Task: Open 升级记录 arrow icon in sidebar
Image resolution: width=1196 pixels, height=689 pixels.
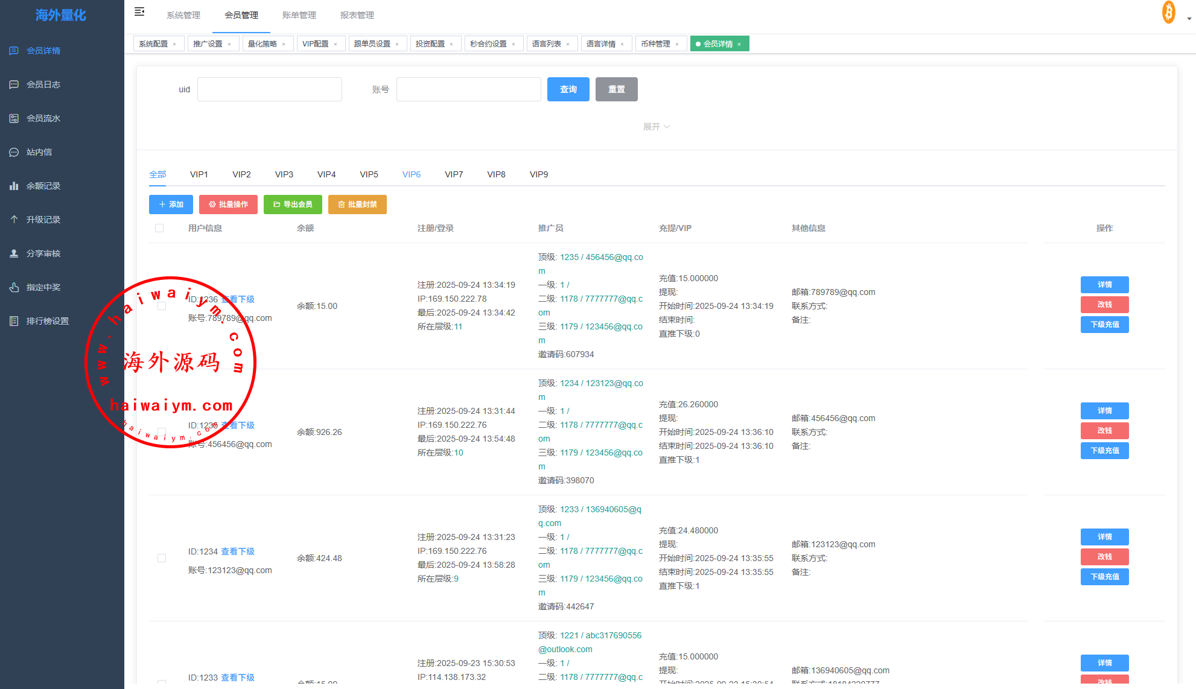Action: coord(14,220)
